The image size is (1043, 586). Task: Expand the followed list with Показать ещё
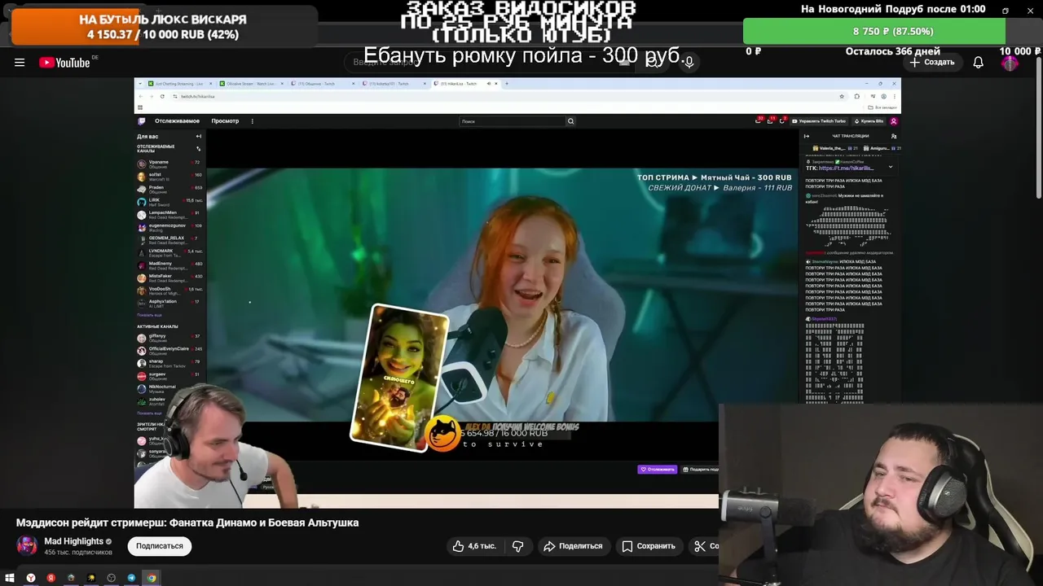point(149,315)
